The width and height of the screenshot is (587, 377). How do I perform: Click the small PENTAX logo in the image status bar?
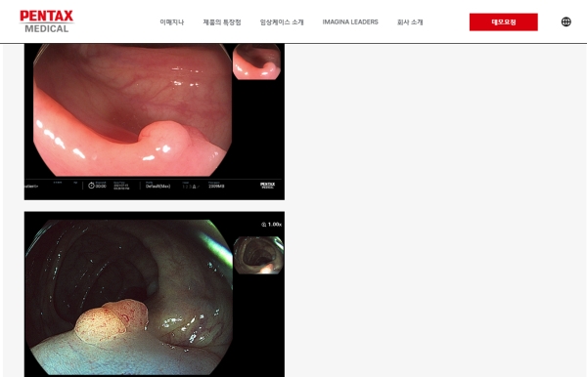tap(268, 186)
